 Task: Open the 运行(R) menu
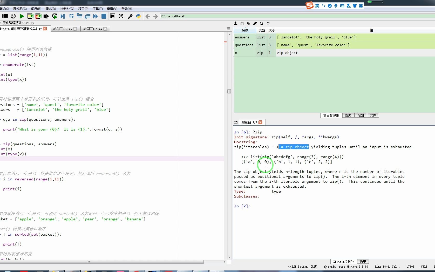(x=36, y=9)
